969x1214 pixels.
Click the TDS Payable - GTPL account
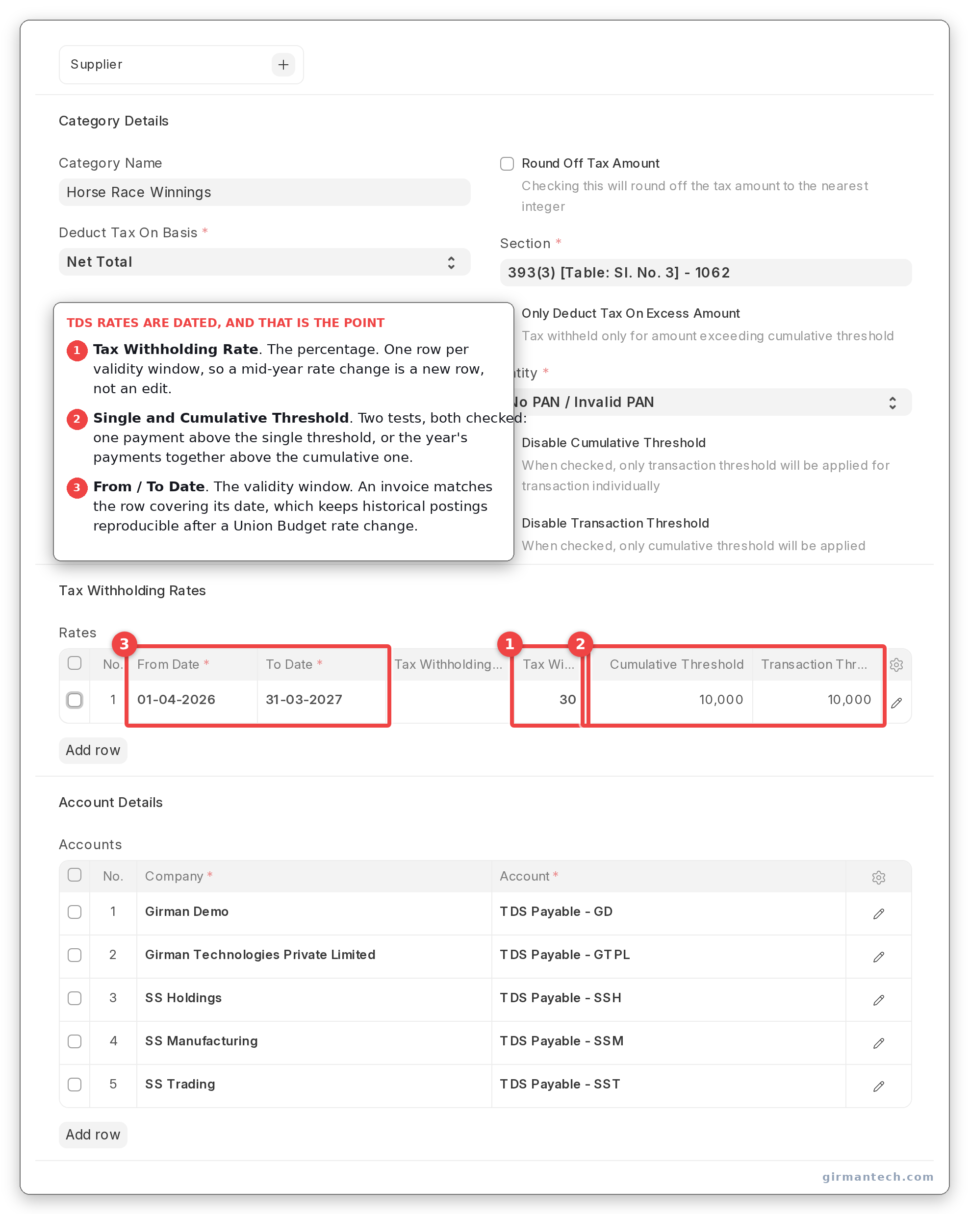pyautogui.click(x=669, y=956)
